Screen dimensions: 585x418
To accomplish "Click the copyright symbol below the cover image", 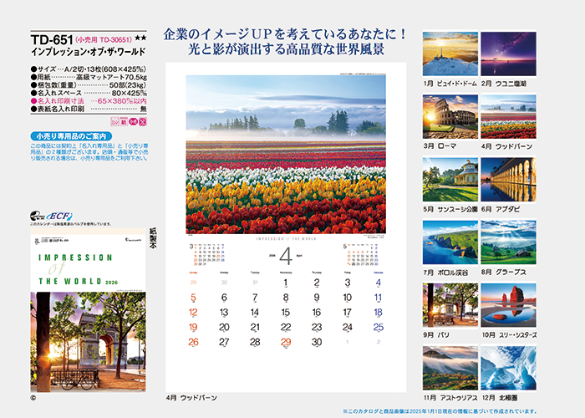I will 33,398.
